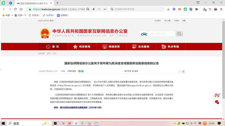This screenshot has width=225, height=126.
Task: Open the brown toolbox icon
Action: [215, 9]
